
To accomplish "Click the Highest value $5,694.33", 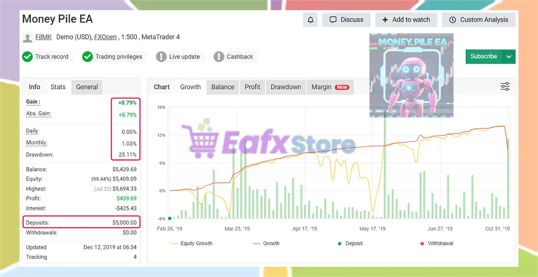I will pyautogui.click(x=124, y=189).
